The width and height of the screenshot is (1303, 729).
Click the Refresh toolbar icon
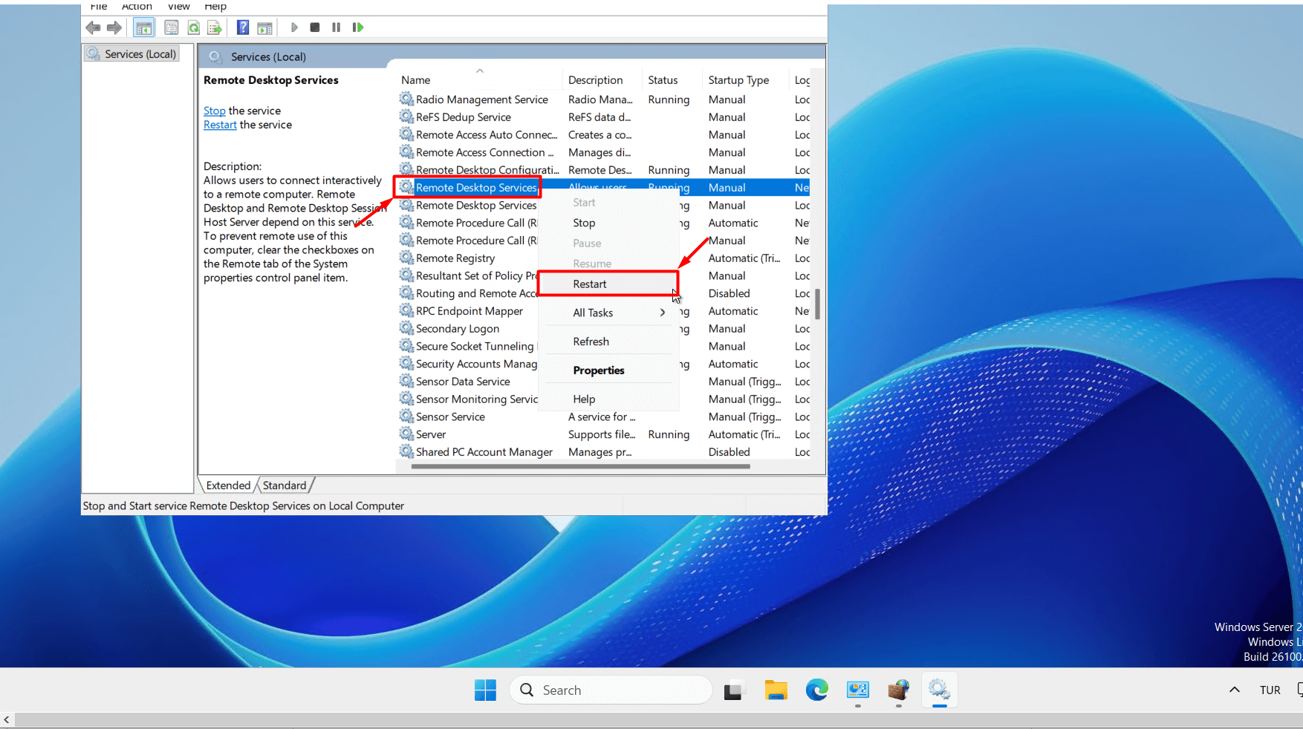194,28
